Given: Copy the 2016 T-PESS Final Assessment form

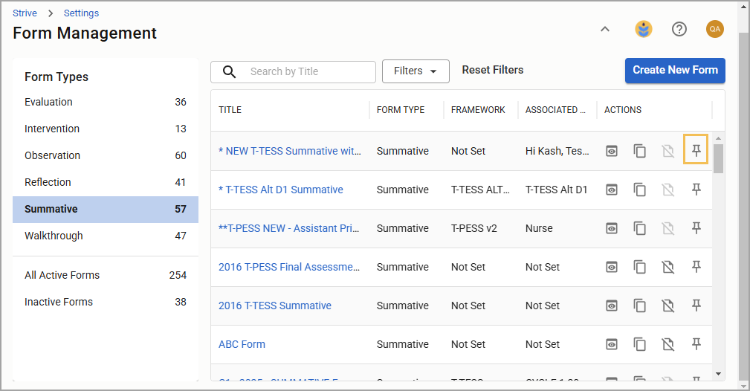Looking at the screenshot, I should coord(639,267).
